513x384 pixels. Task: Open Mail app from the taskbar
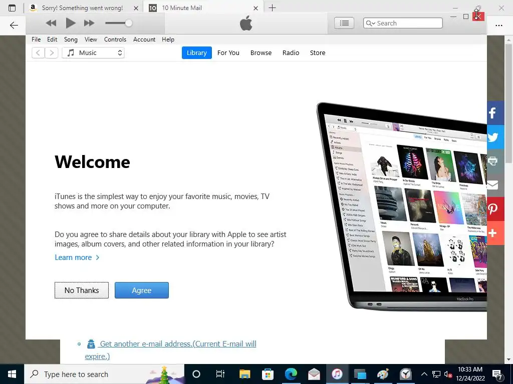pos(314,374)
